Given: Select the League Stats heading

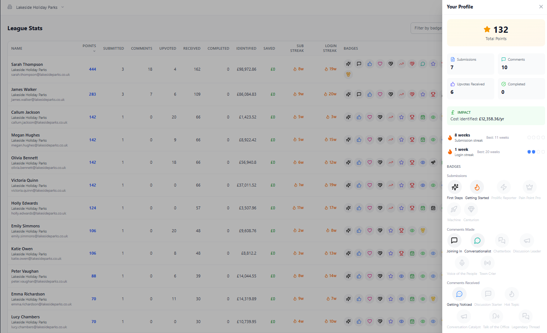Looking at the screenshot, I should pos(25,28).
